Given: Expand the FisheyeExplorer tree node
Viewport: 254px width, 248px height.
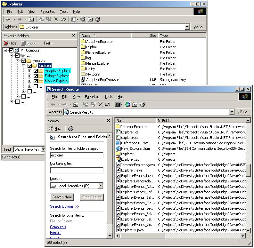Looking at the screenshot, I should [x=29, y=76].
